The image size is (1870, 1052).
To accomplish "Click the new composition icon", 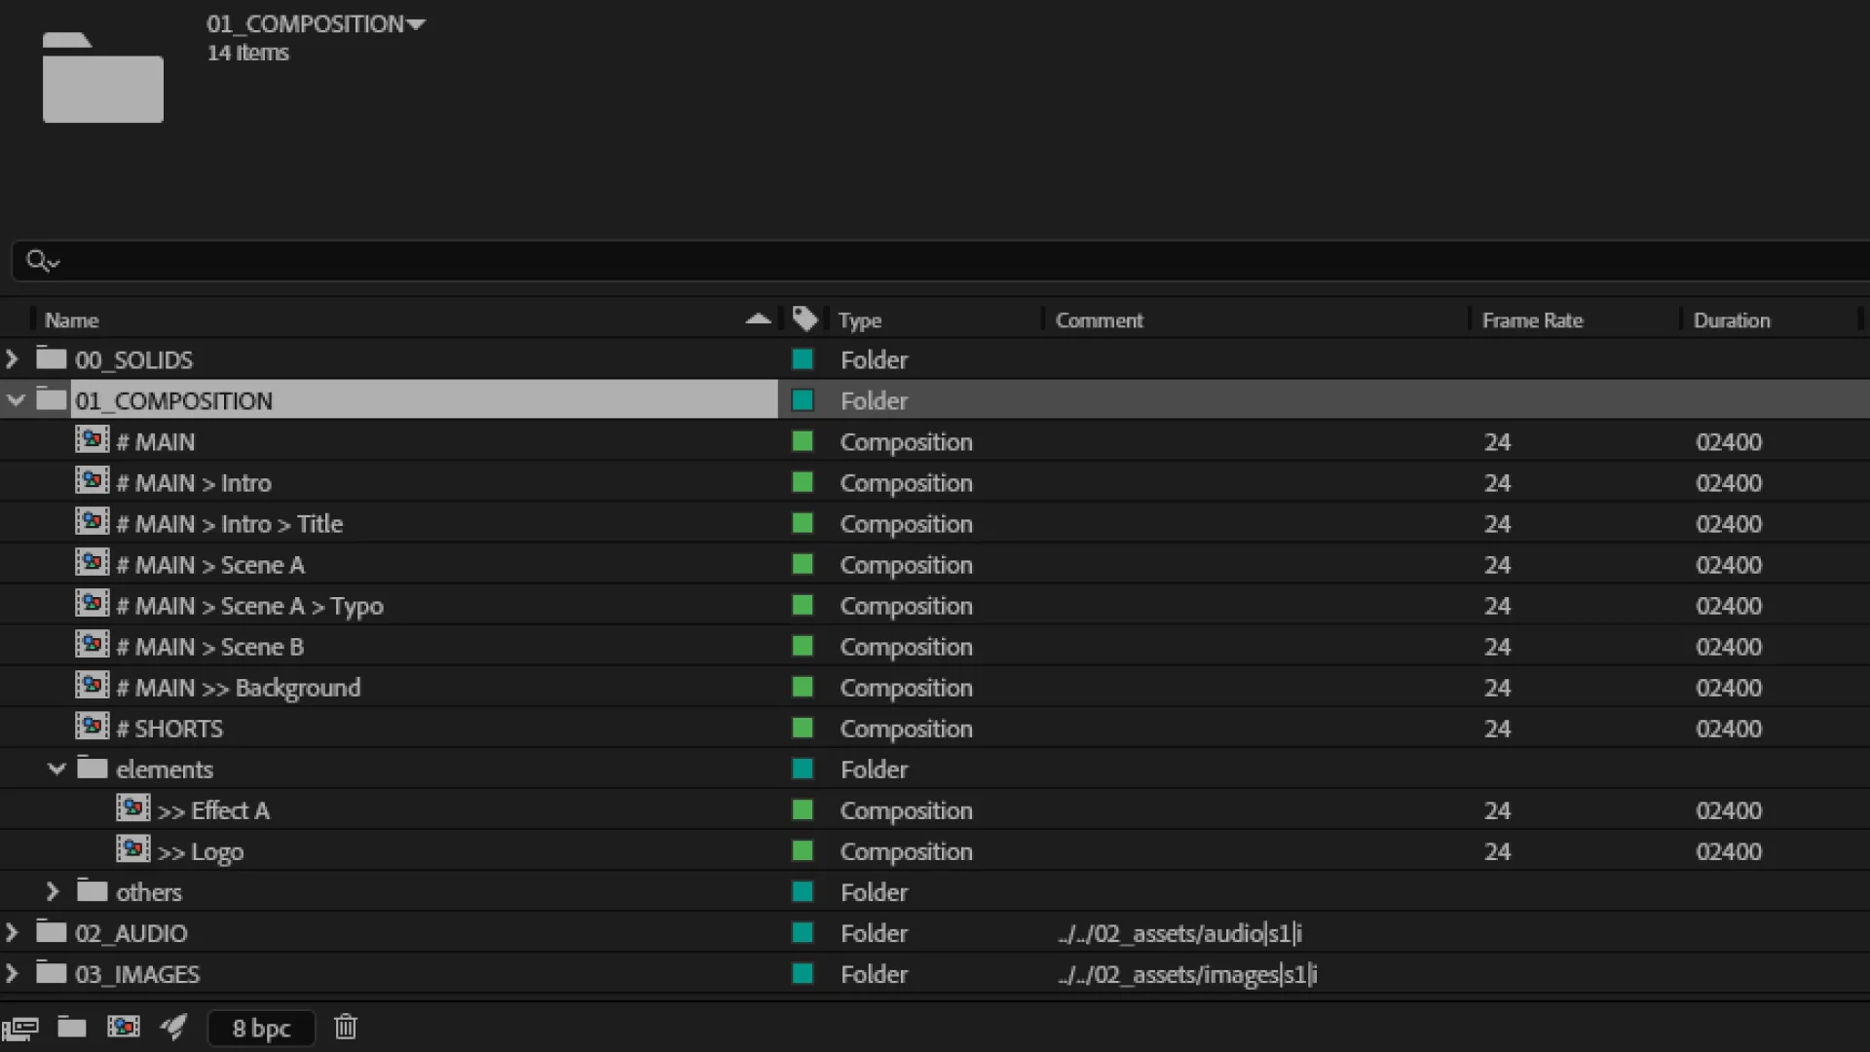I will click(x=123, y=1027).
